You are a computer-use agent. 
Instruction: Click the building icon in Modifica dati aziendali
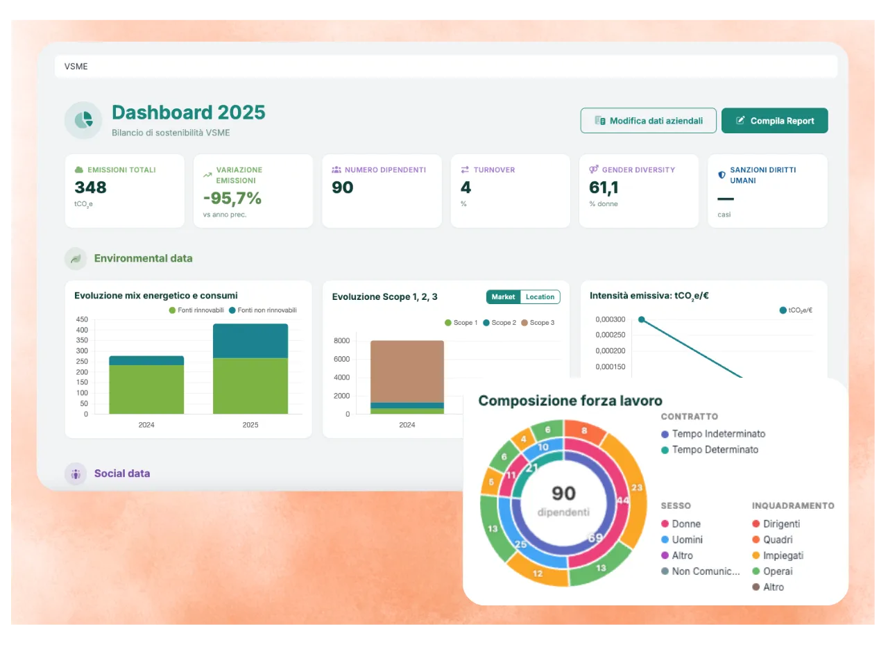click(x=600, y=121)
